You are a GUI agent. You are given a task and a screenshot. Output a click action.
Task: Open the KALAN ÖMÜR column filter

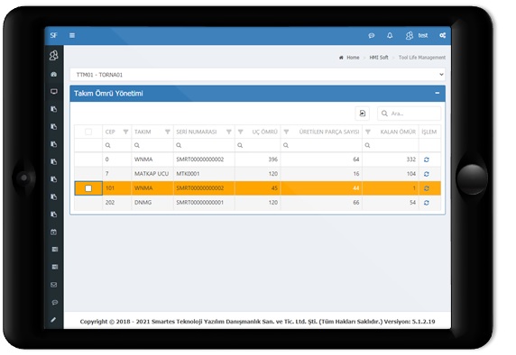pos(368,132)
